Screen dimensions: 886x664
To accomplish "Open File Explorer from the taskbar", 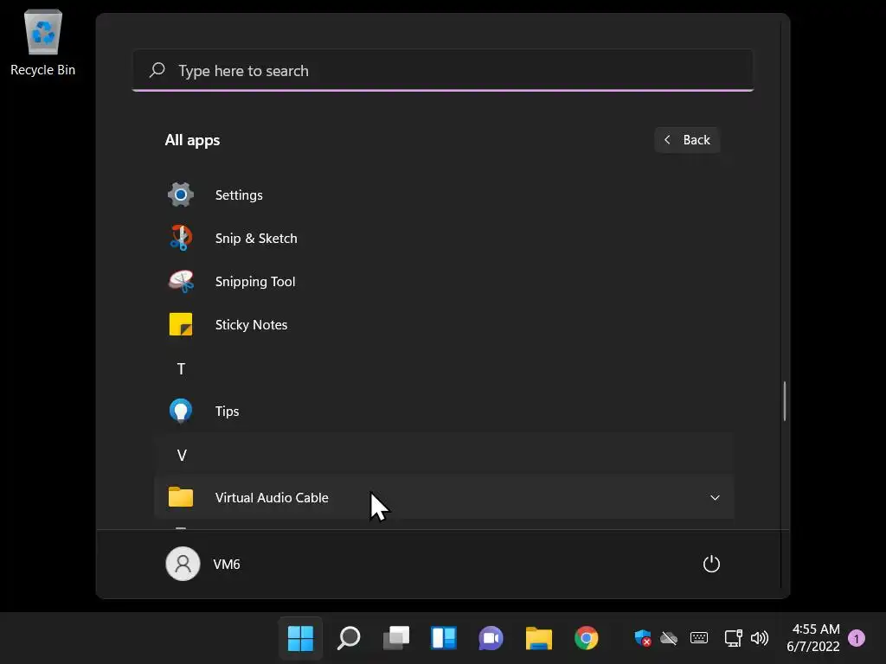I will pos(539,639).
